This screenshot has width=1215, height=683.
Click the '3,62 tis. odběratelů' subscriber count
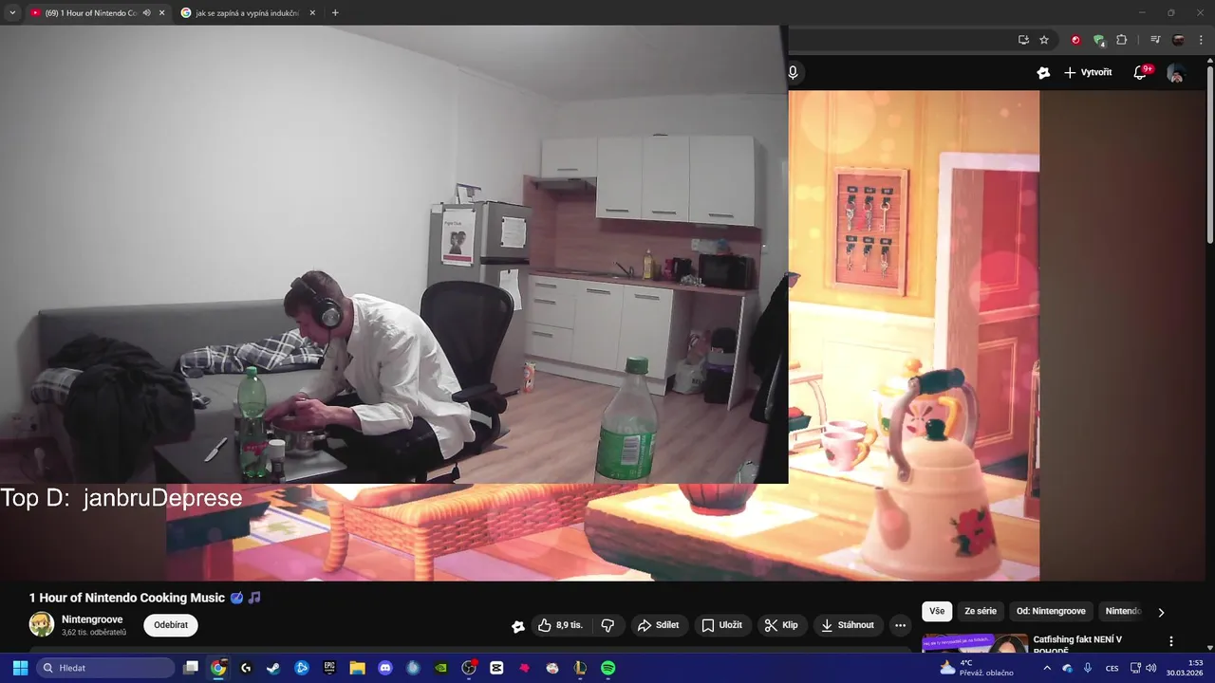click(94, 632)
